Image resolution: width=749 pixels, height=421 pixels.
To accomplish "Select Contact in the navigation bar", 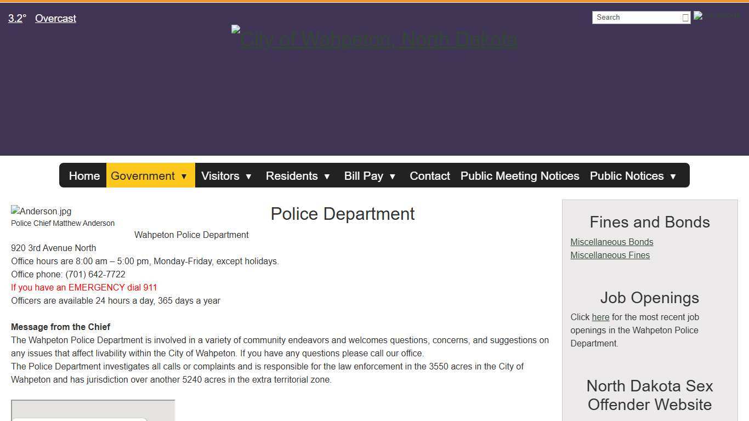I will (x=429, y=176).
